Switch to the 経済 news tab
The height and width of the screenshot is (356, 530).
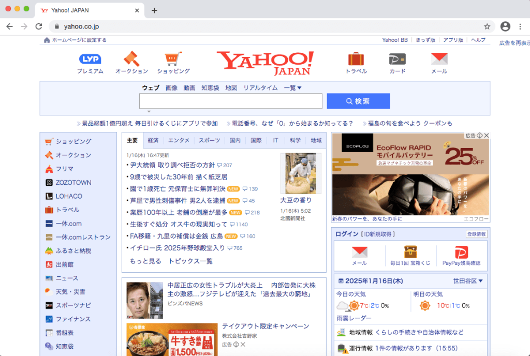tap(153, 141)
